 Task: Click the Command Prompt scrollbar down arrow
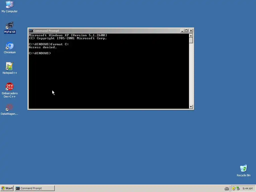click(191, 107)
